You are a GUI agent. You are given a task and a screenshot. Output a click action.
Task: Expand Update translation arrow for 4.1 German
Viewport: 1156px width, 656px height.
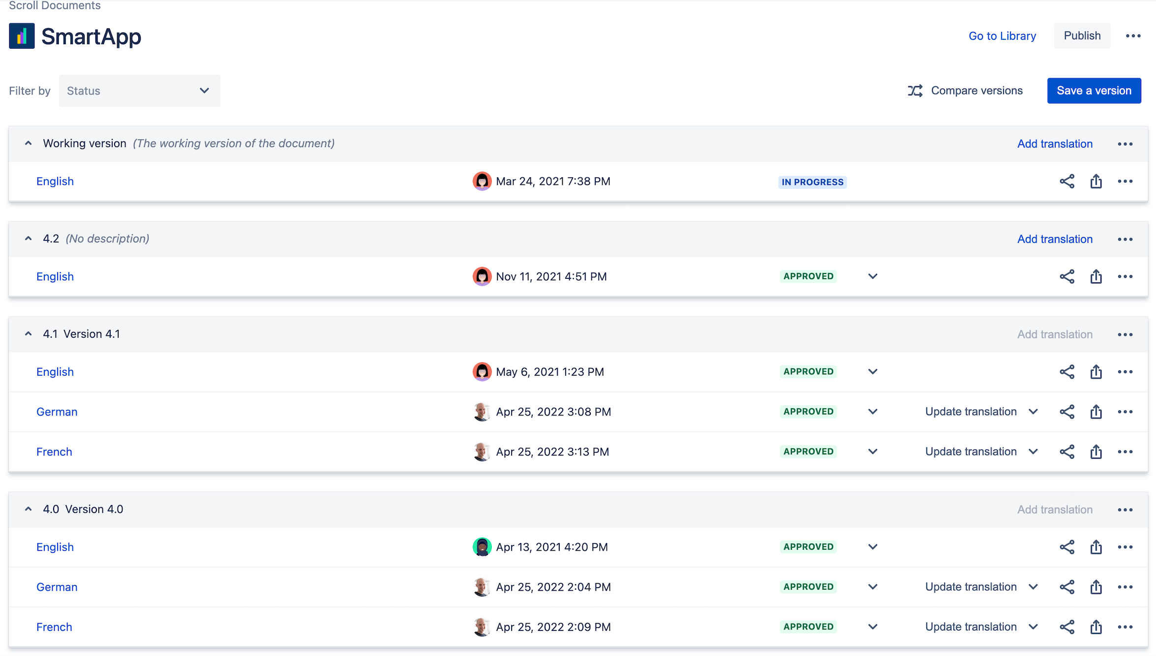1033,412
